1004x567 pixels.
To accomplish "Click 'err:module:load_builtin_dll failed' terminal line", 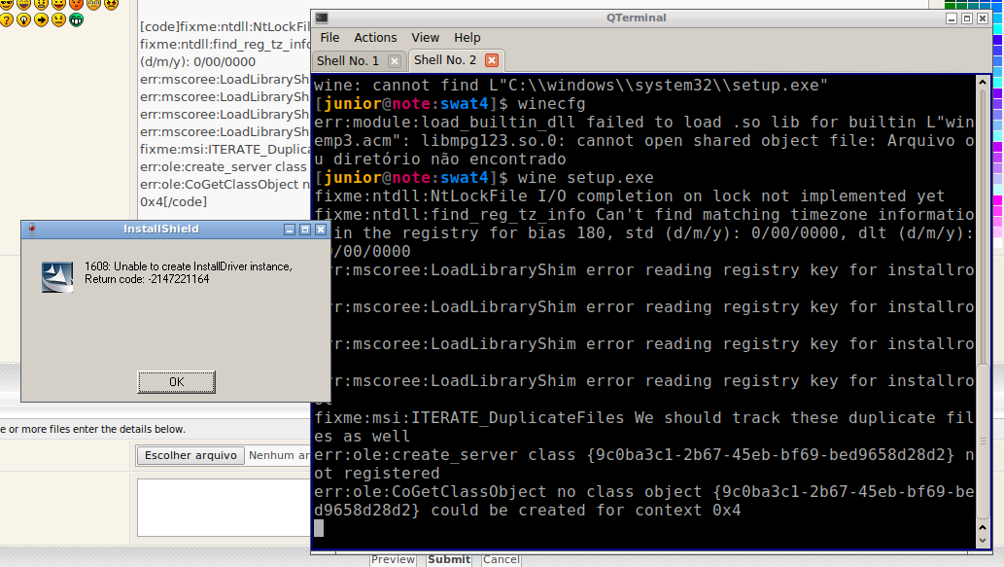I will click(644, 140).
